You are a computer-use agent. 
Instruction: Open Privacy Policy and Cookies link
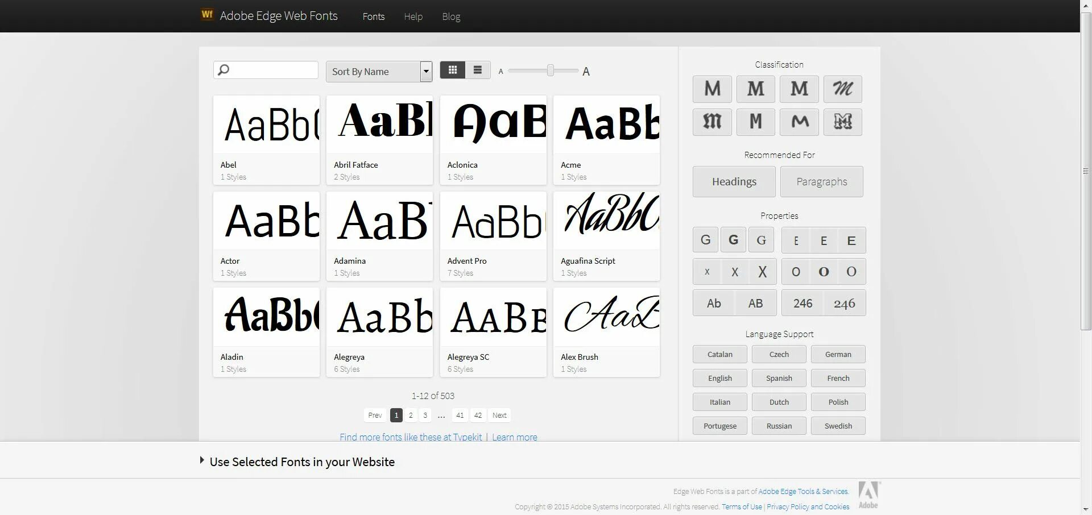point(808,506)
